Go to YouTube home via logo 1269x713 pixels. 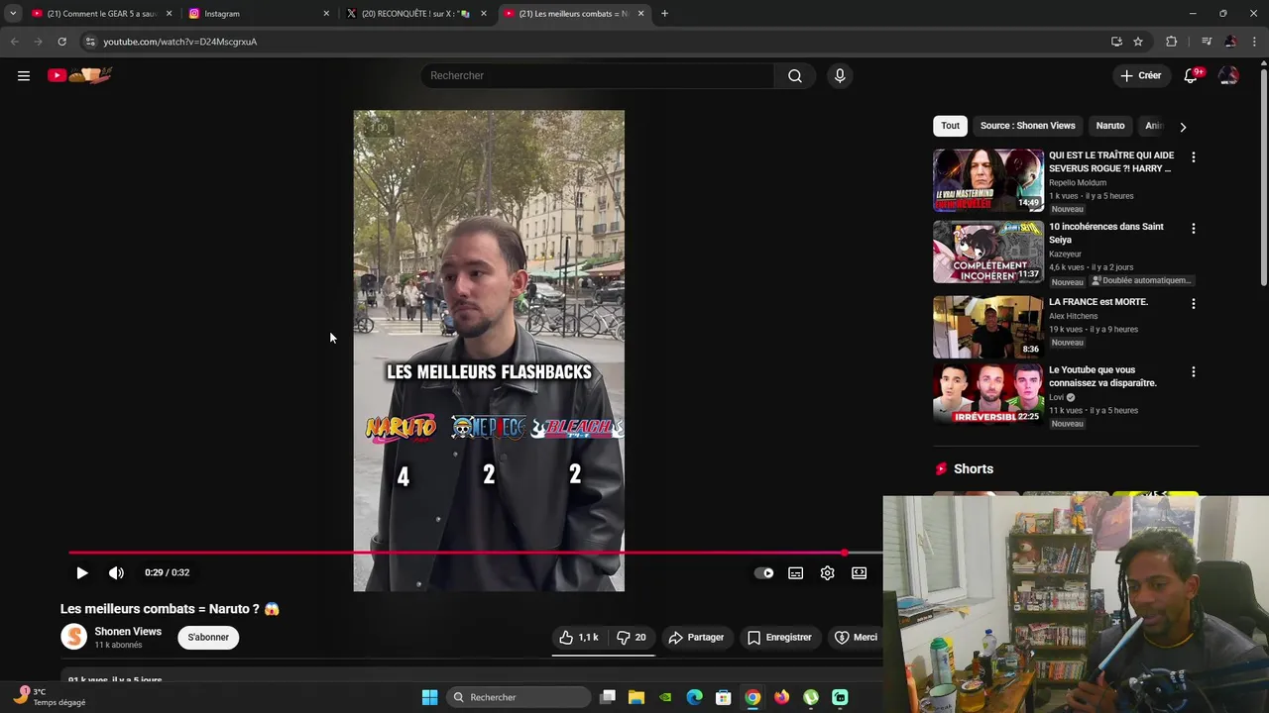coord(79,75)
